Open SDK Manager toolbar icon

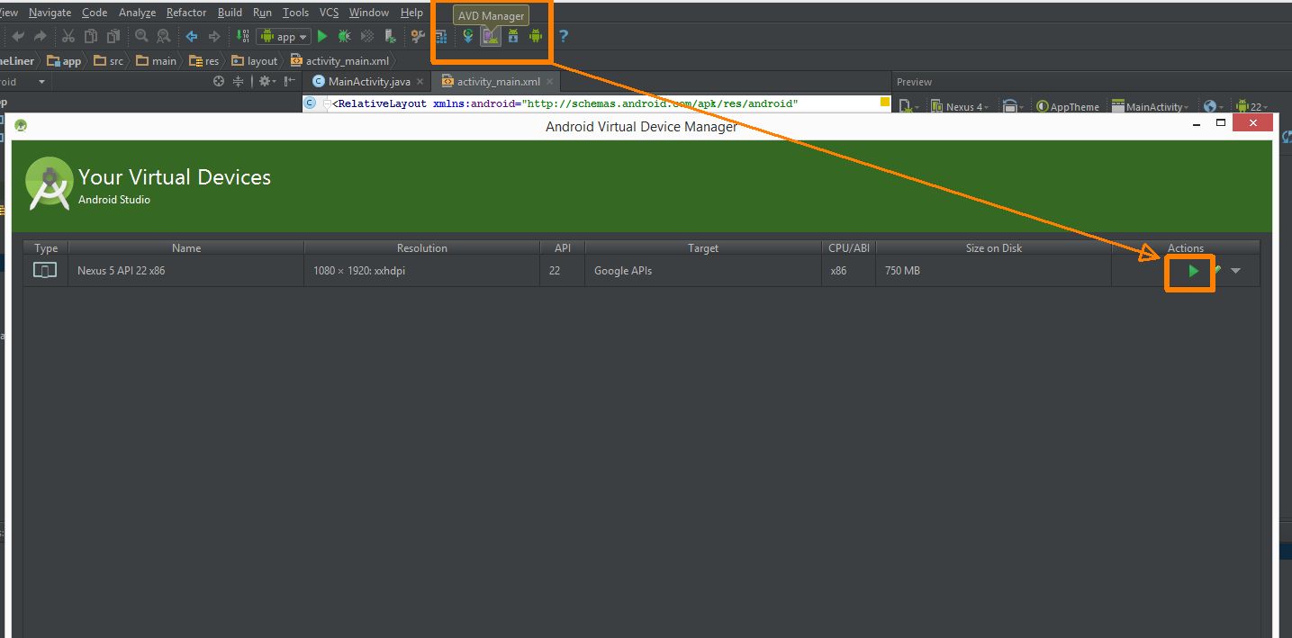pyautogui.click(x=513, y=36)
